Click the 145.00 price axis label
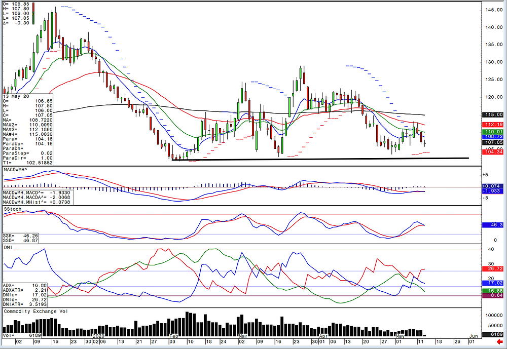 coord(494,10)
